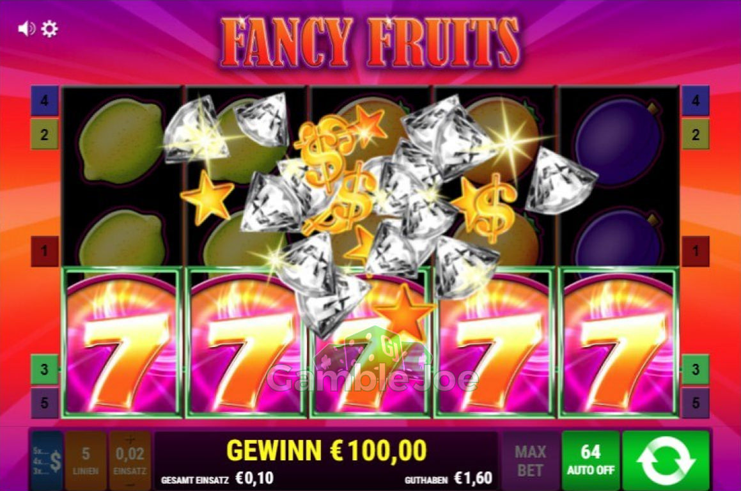Increase Einsatz with the plus sign
Image resolution: width=741 pixels, height=491 pixels.
pos(130,439)
